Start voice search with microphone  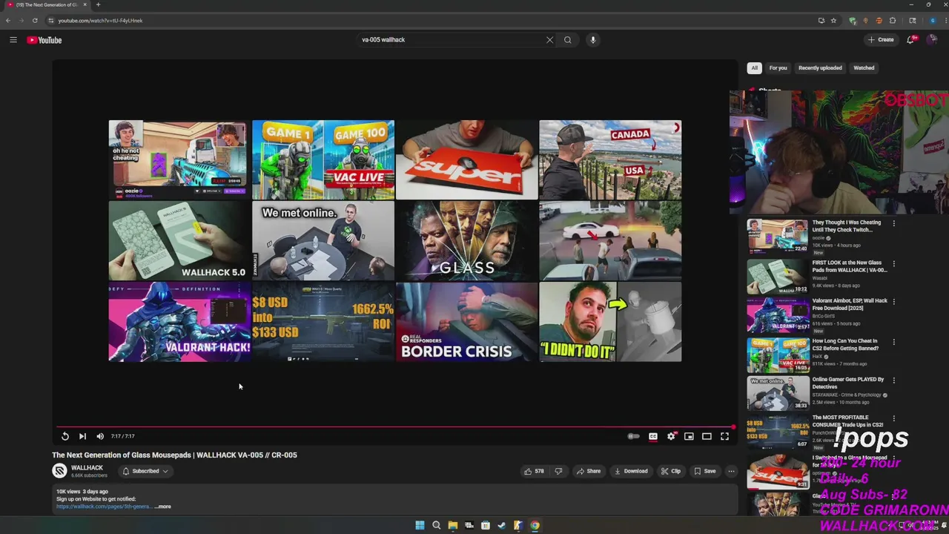coord(593,40)
